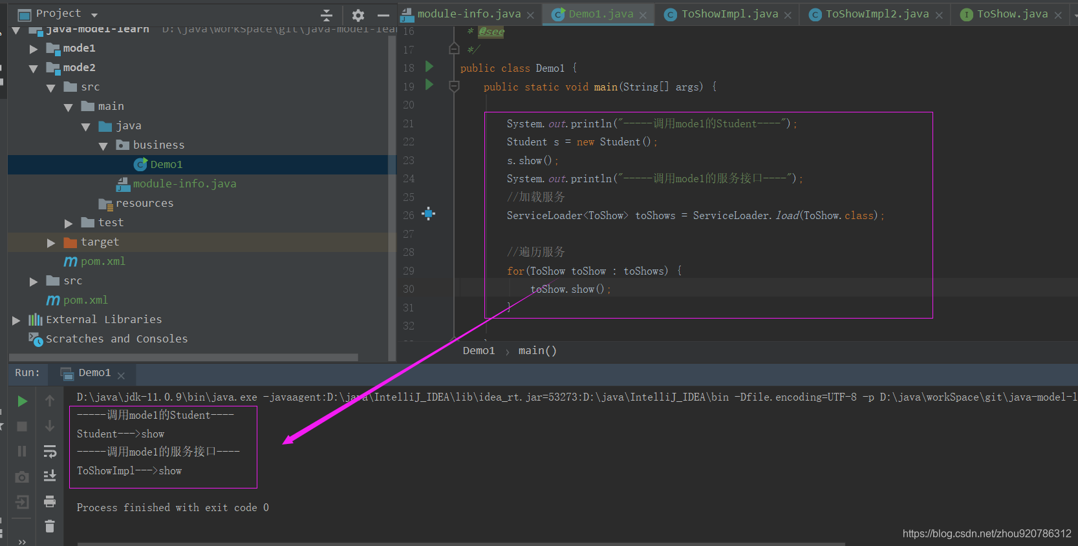Run class Demo1 from gutter at line 18

click(429, 67)
